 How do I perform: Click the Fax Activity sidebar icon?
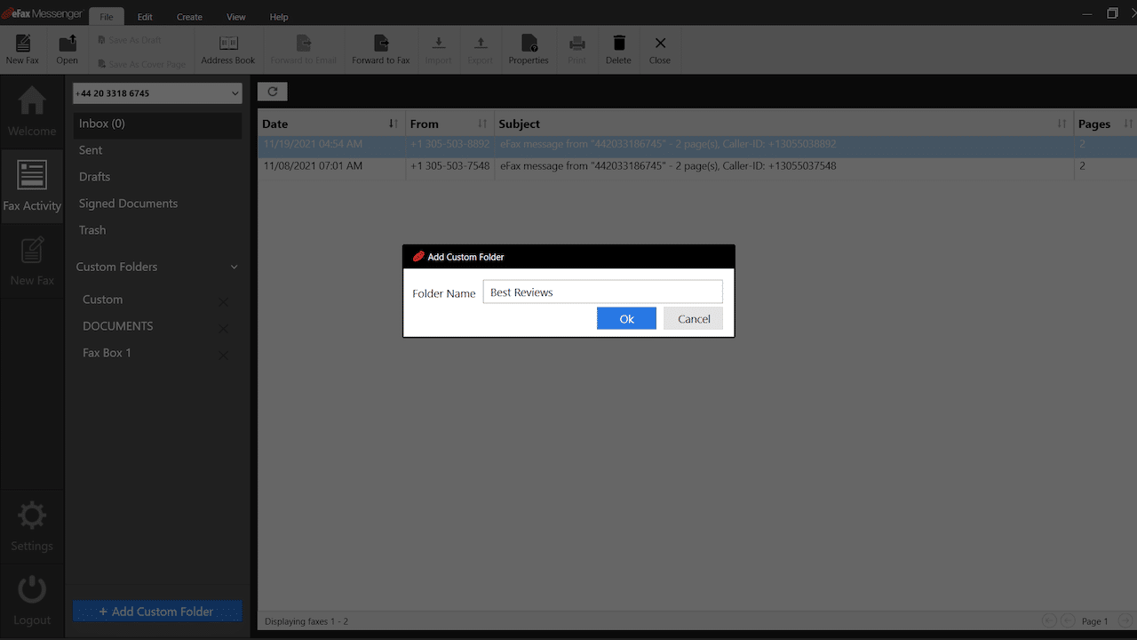pos(32,185)
